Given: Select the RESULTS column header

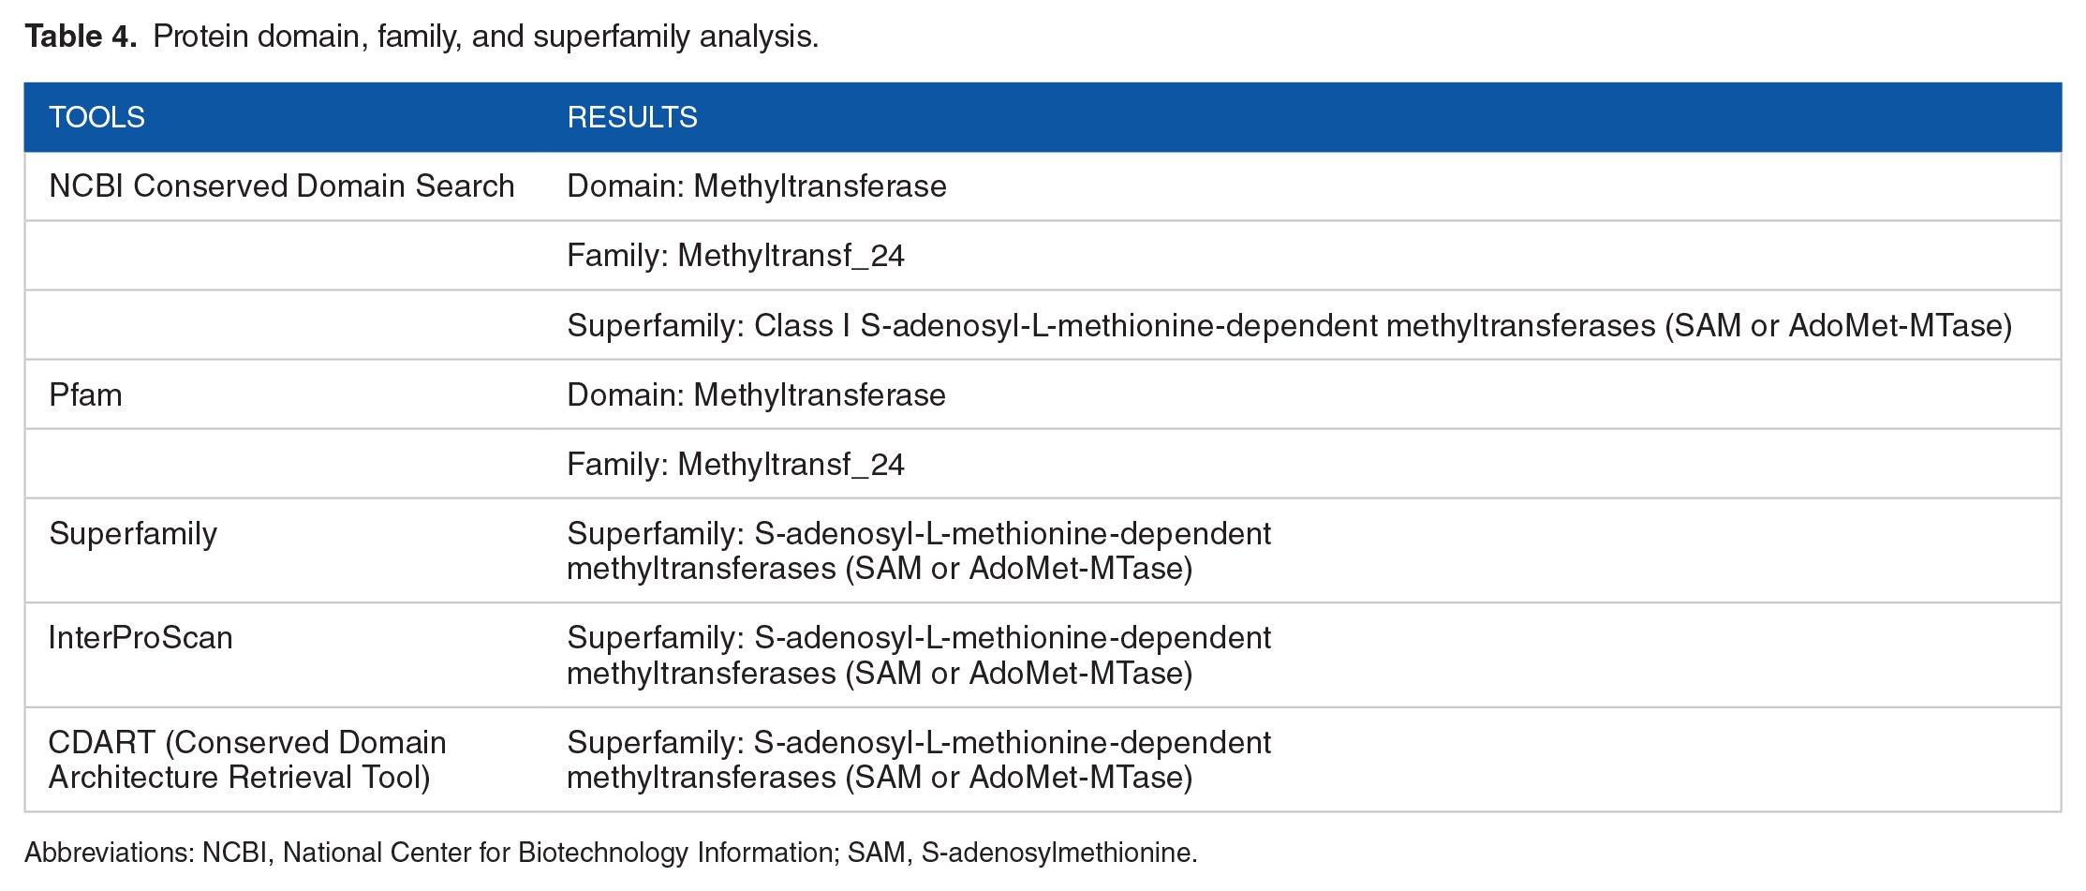Looking at the screenshot, I should 632,117.
